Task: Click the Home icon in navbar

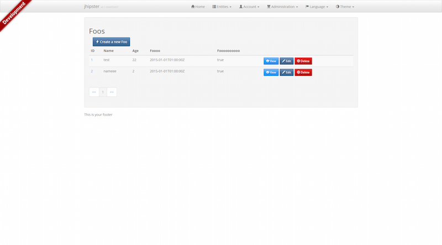Action: click(x=193, y=7)
